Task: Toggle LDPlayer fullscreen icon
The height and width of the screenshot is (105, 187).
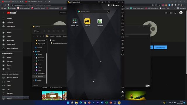Action: pos(122,20)
